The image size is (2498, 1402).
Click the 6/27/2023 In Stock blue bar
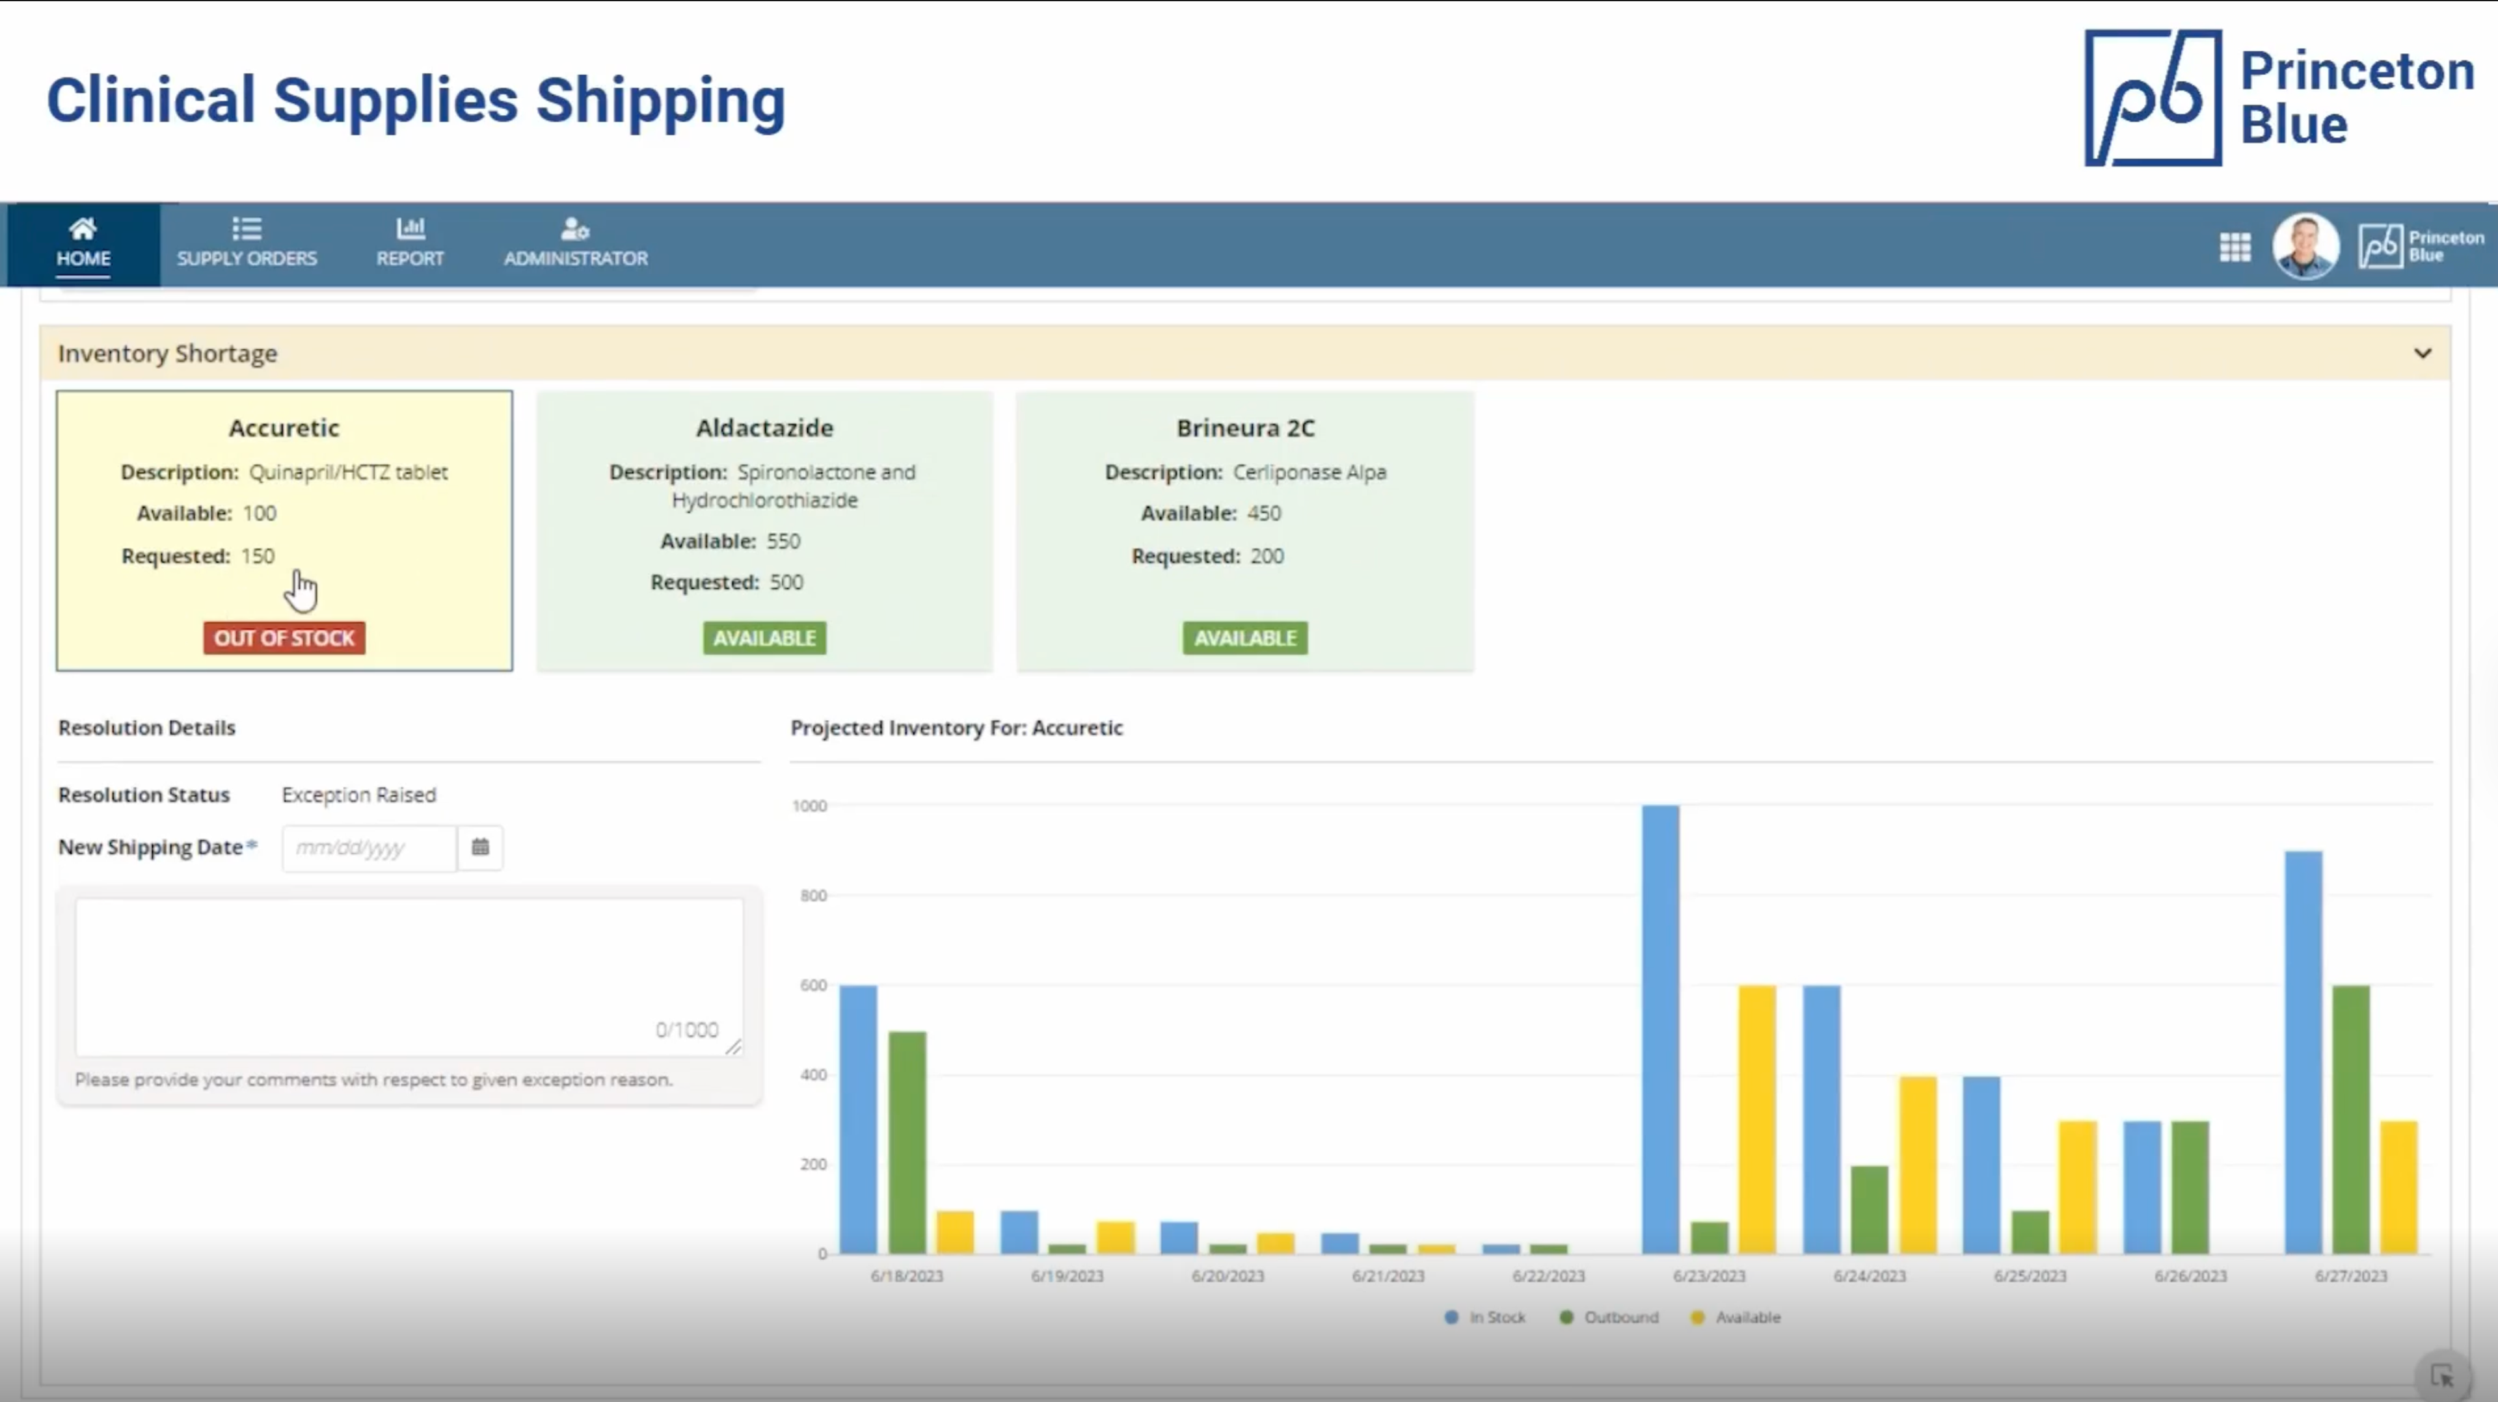[2303, 1052]
